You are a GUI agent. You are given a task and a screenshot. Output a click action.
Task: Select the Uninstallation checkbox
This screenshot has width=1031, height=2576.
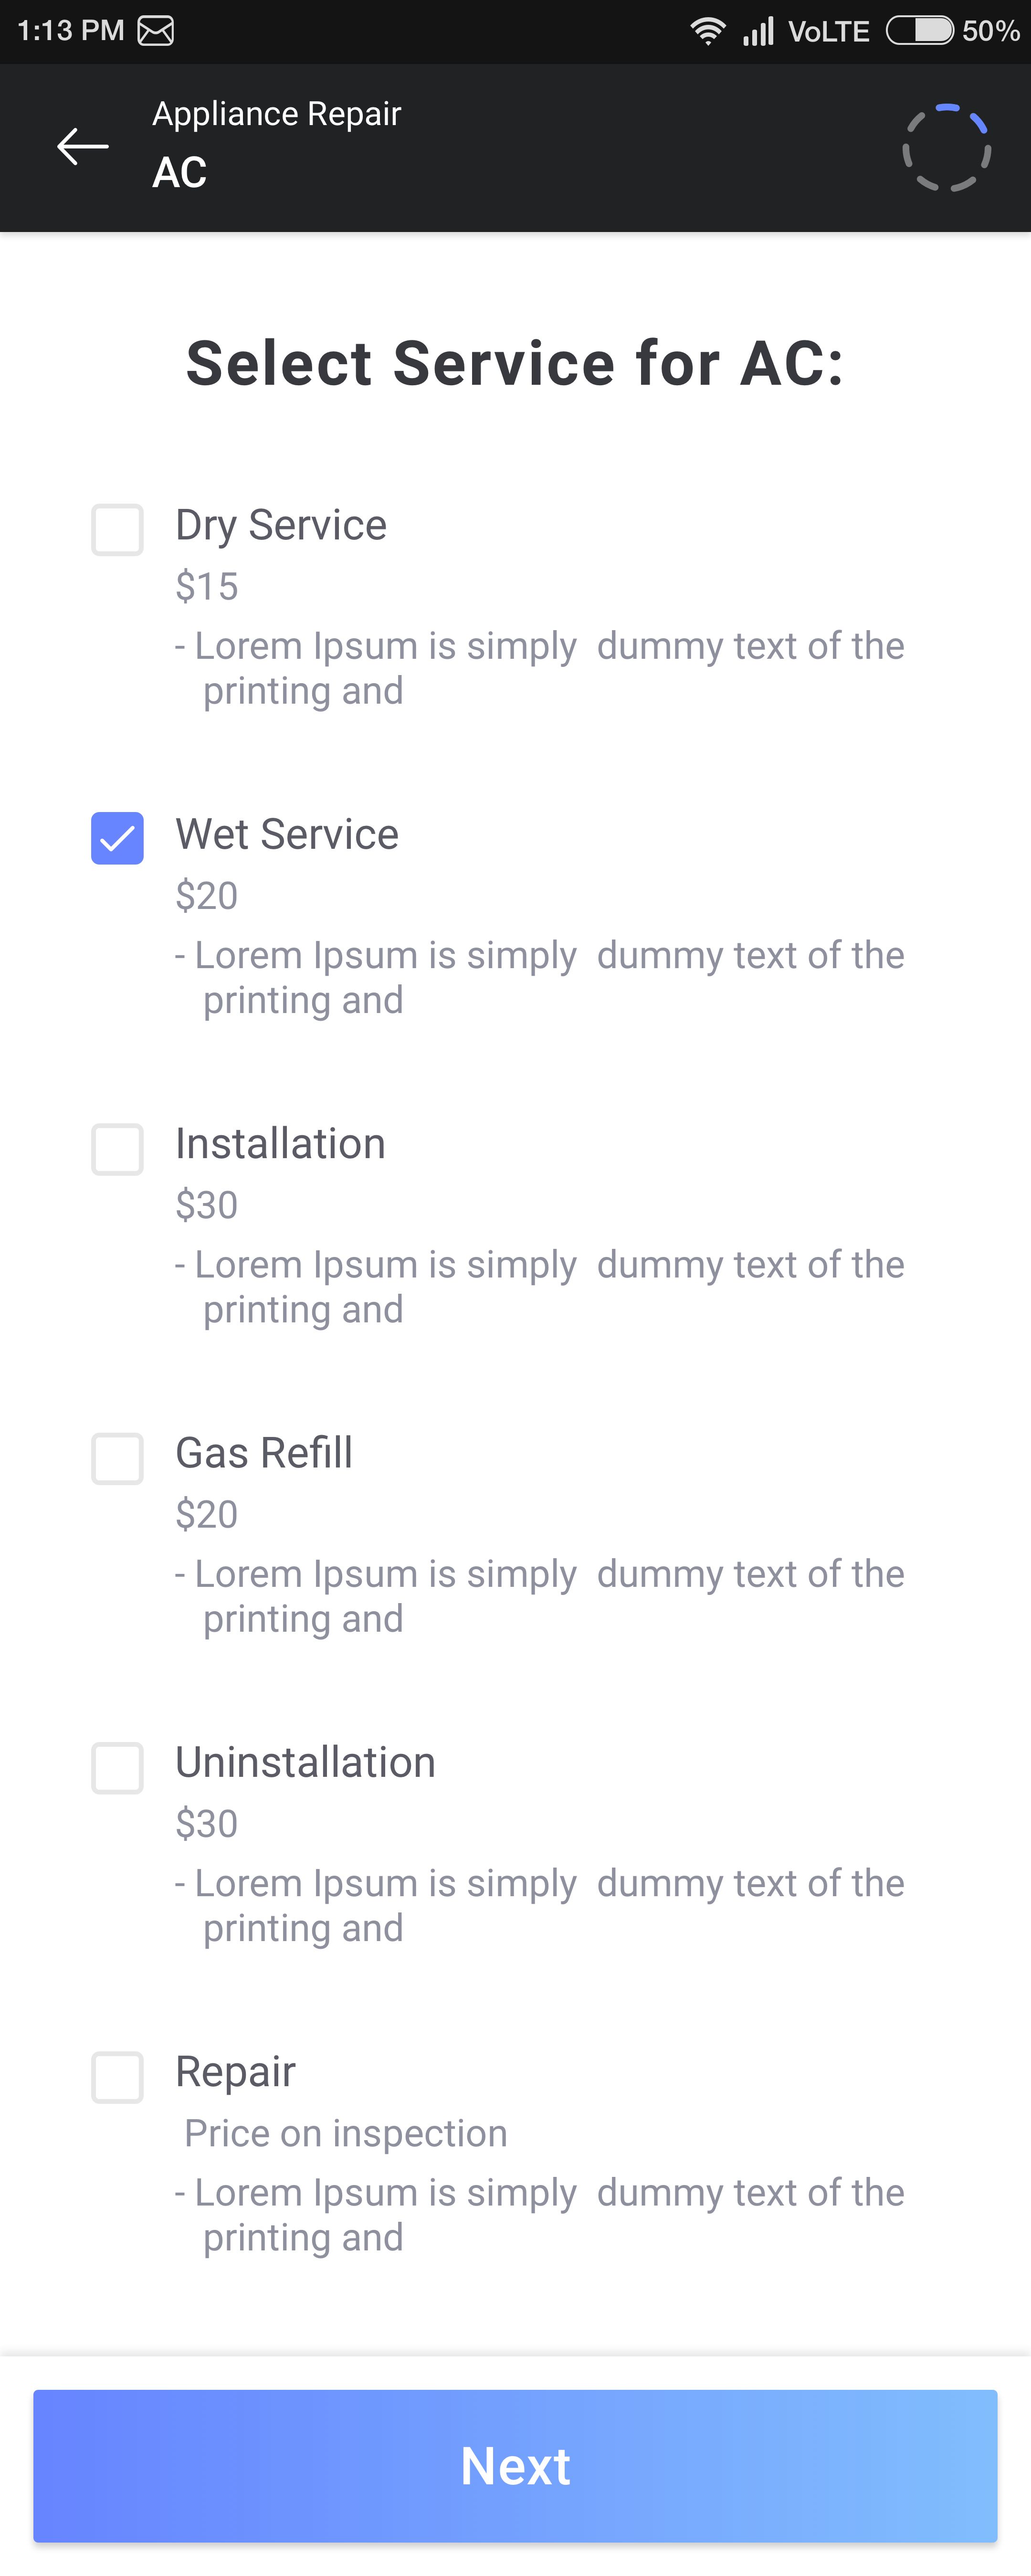click(x=117, y=1767)
